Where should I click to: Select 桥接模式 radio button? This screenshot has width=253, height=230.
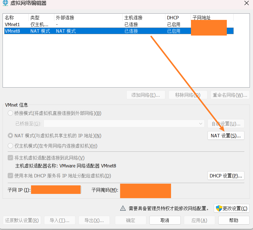[10, 113]
